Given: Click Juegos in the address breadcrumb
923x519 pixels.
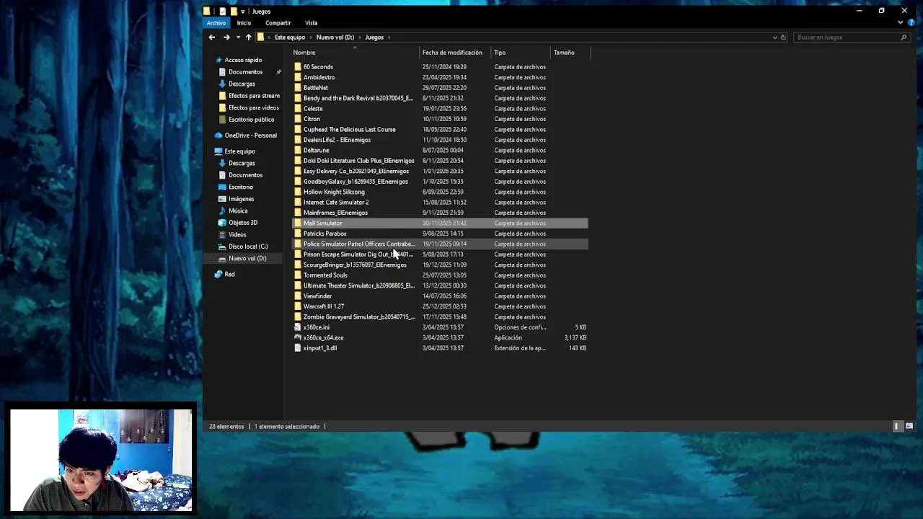Looking at the screenshot, I should coord(374,37).
